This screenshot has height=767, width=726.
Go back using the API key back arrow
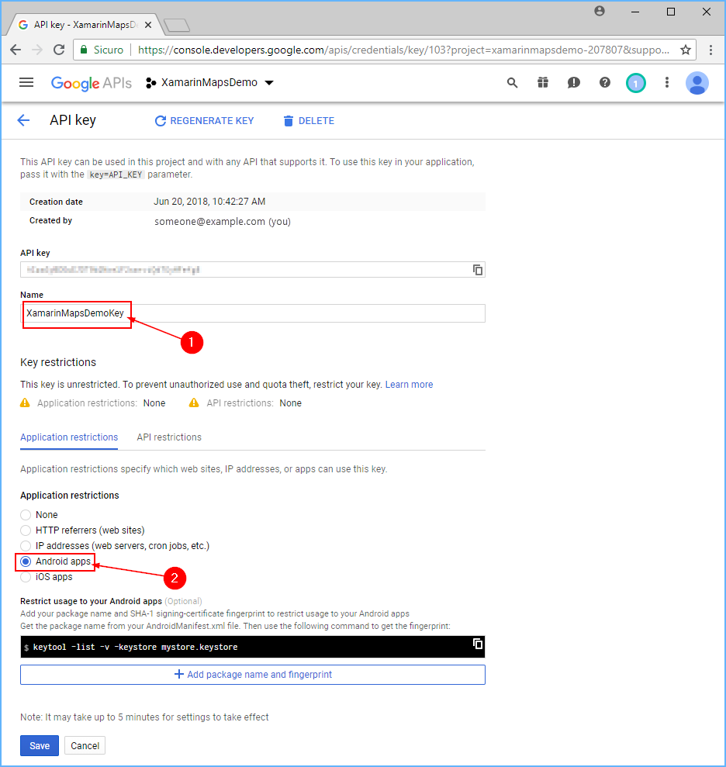pyautogui.click(x=23, y=120)
